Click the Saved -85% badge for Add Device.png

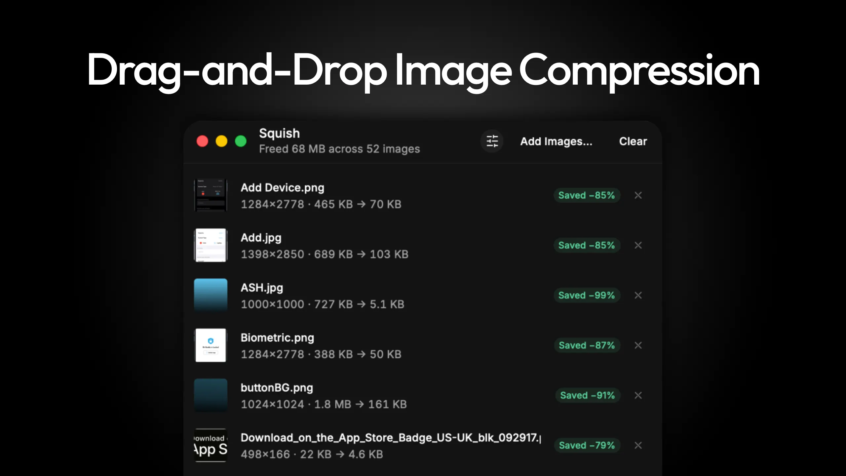587,195
